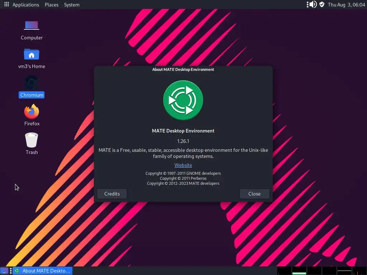Click the Copyright 2011 Perberos line
This screenshot has width=367, height=275.
point(183,178)
